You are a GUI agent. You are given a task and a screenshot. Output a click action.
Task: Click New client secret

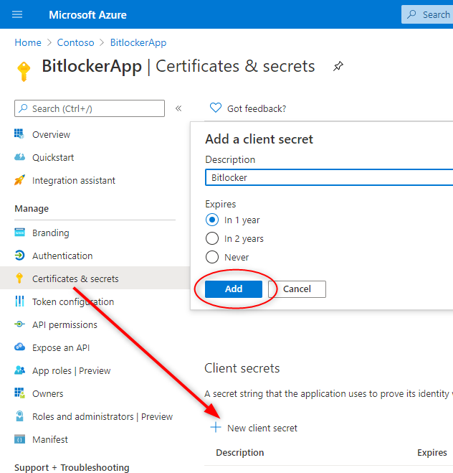262,428
